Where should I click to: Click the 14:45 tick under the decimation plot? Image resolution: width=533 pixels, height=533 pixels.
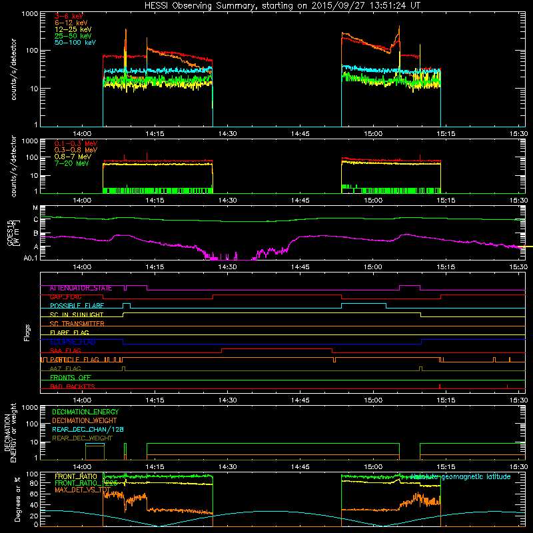tap(300, 467)
